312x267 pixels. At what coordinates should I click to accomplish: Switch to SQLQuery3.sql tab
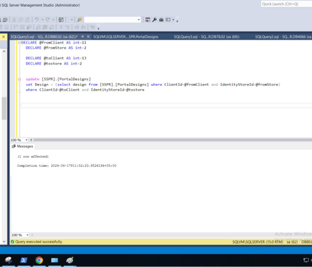207,37
